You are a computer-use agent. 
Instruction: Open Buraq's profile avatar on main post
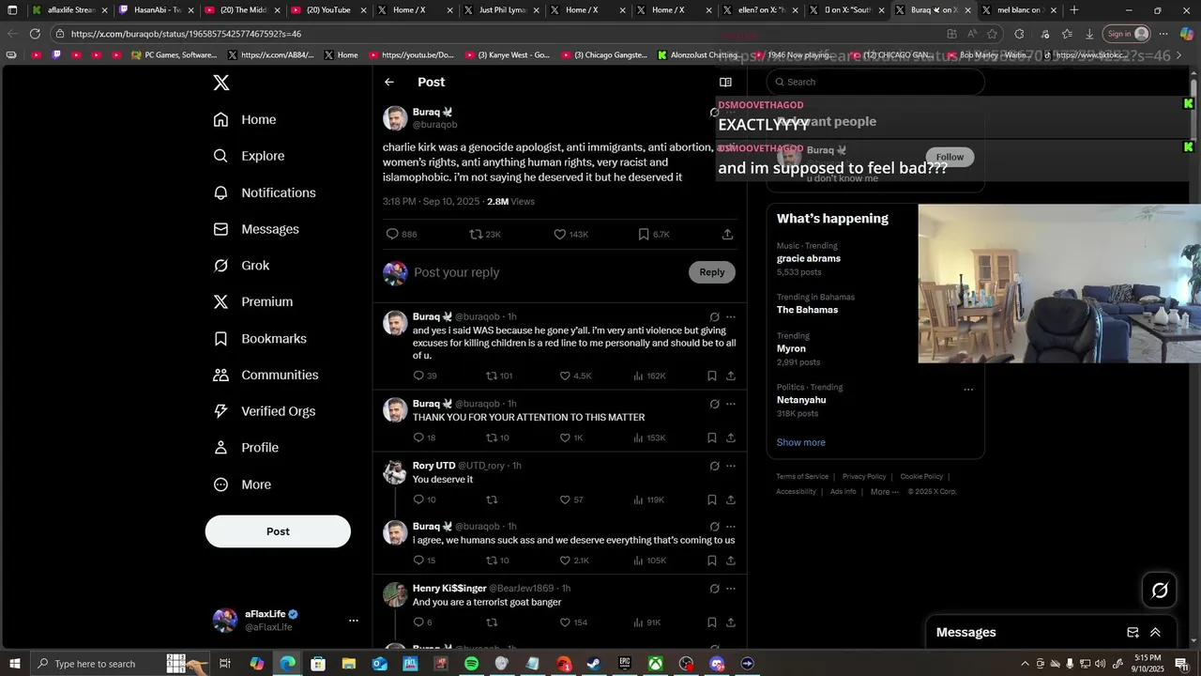point(395,118)
